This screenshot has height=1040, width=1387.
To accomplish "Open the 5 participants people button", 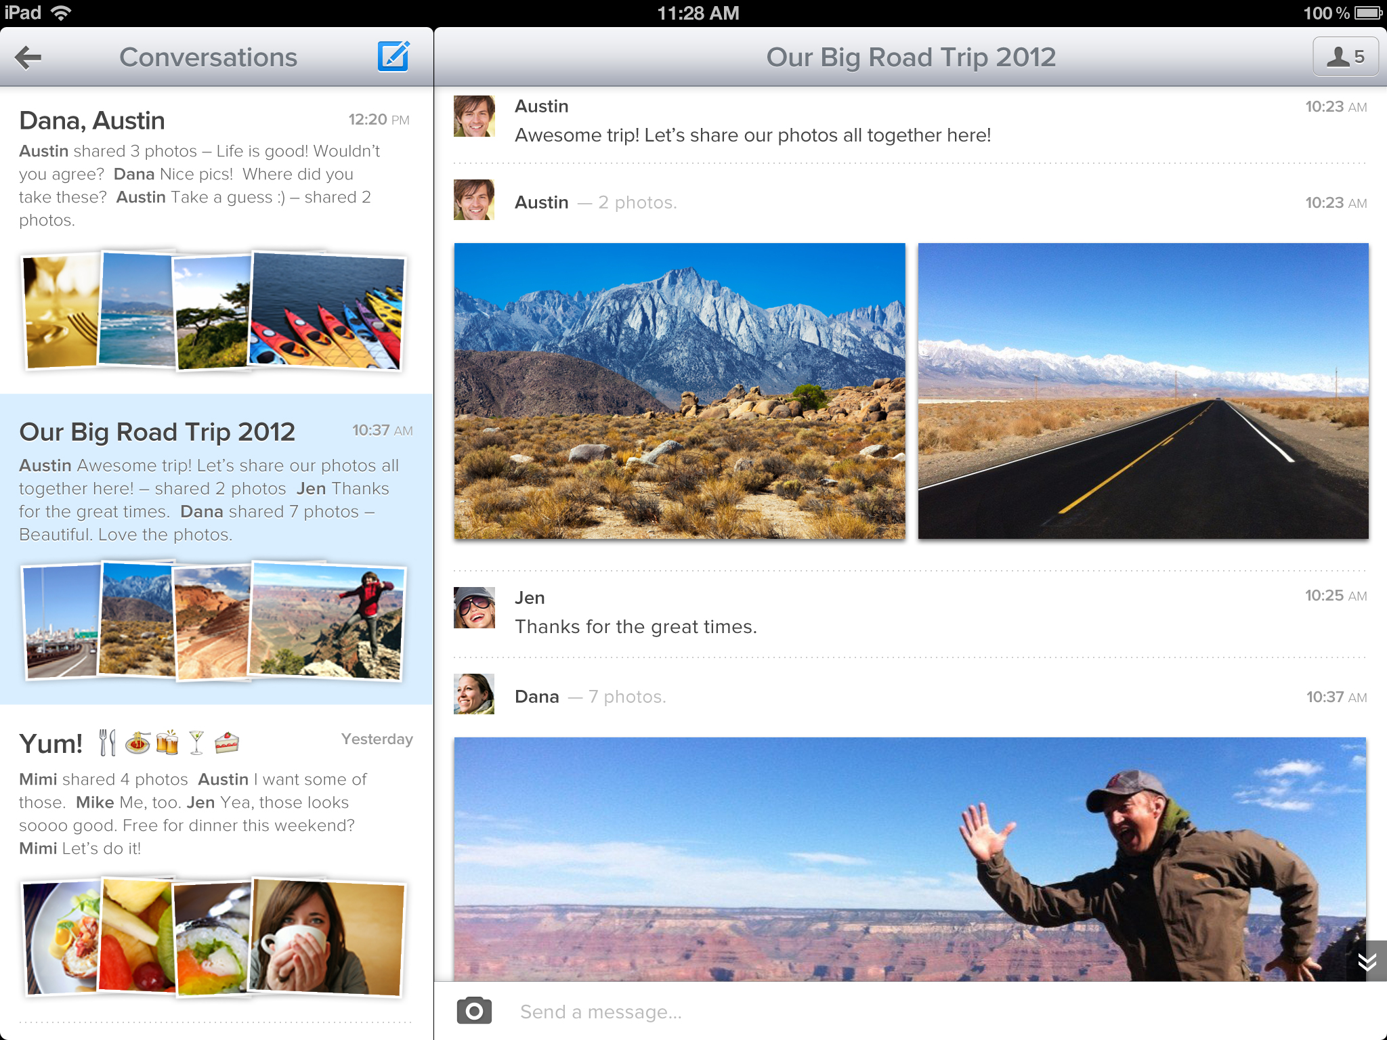I will click(1345, 57).
